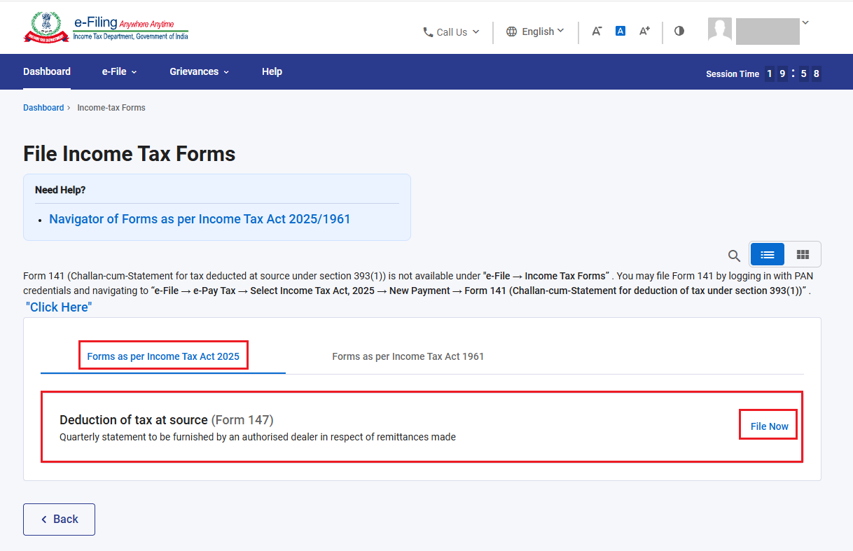Switch to grid view layout

[803, 255]
